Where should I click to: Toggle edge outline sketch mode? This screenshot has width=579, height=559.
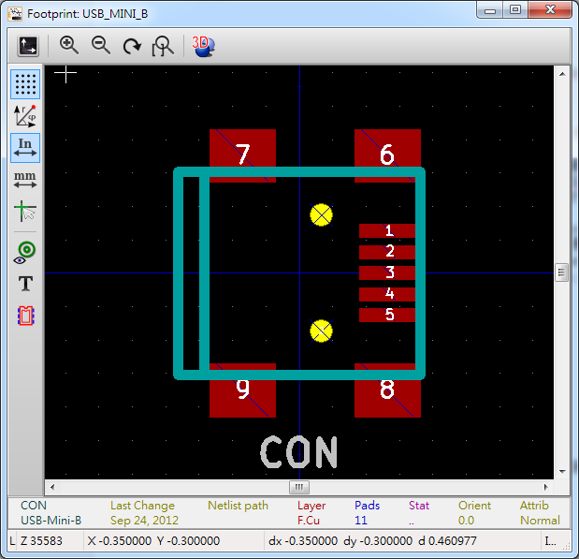coord(25,316)
